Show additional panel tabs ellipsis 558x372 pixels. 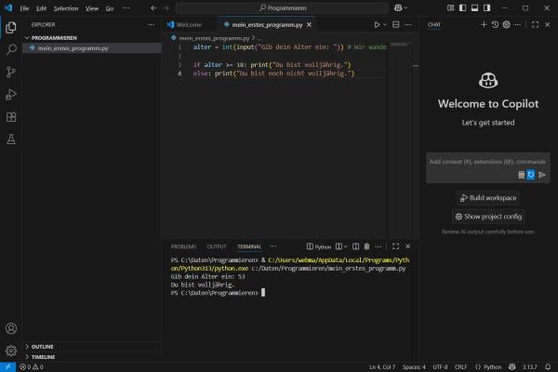[272, 246]
